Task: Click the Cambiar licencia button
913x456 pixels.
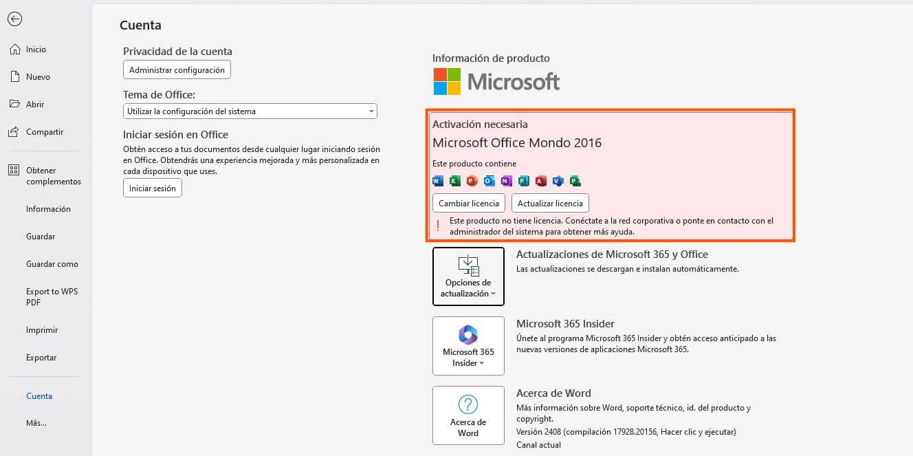Action: click(469, 203)
